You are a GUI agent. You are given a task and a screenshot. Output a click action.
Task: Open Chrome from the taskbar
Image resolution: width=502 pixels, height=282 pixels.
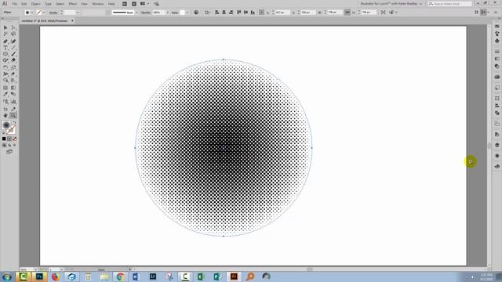120,277
